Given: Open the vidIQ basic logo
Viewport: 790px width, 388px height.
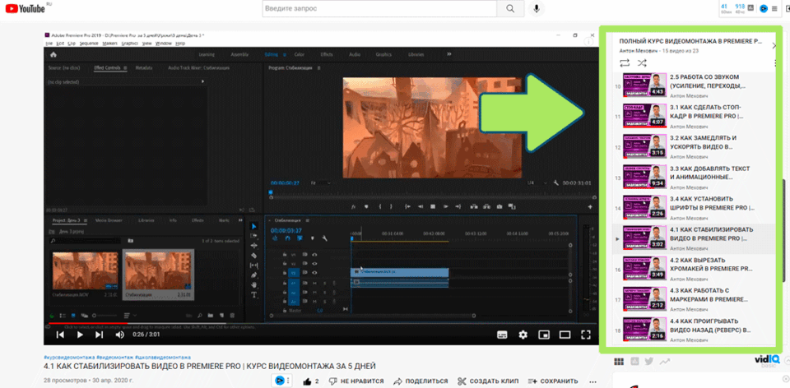Looking at the screenshot, I should [x=767, y=361].
